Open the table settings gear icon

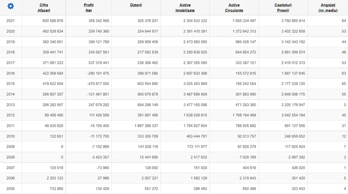click(10, 7)
